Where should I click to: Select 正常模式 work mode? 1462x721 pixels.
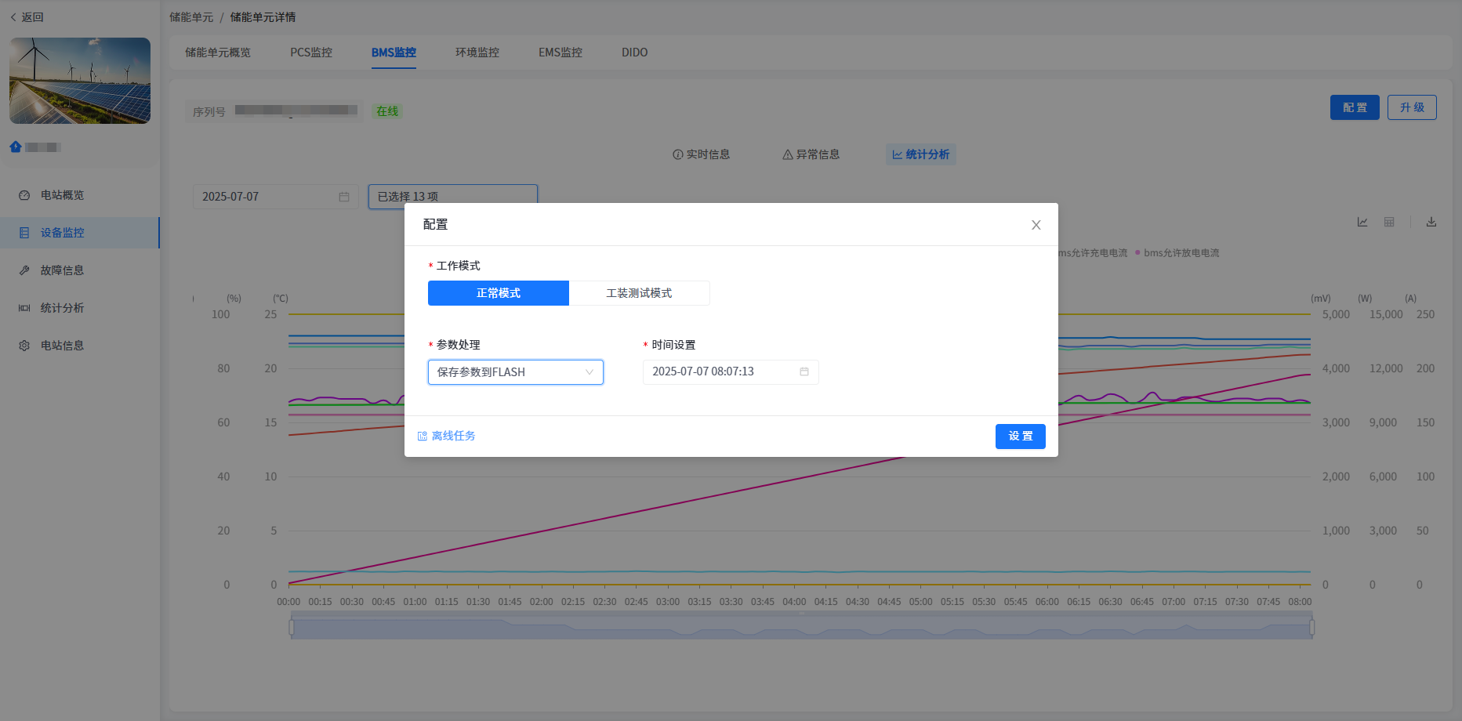(x=499, y=293)
